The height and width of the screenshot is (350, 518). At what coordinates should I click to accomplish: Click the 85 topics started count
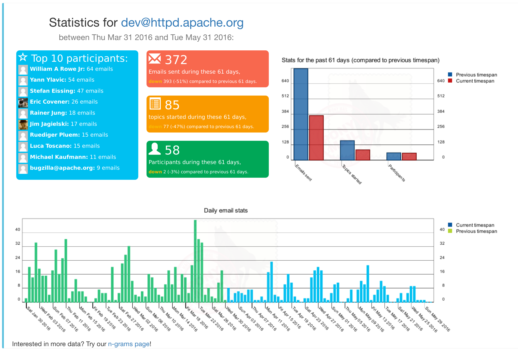pyautogui.click(x=172, y=105)
